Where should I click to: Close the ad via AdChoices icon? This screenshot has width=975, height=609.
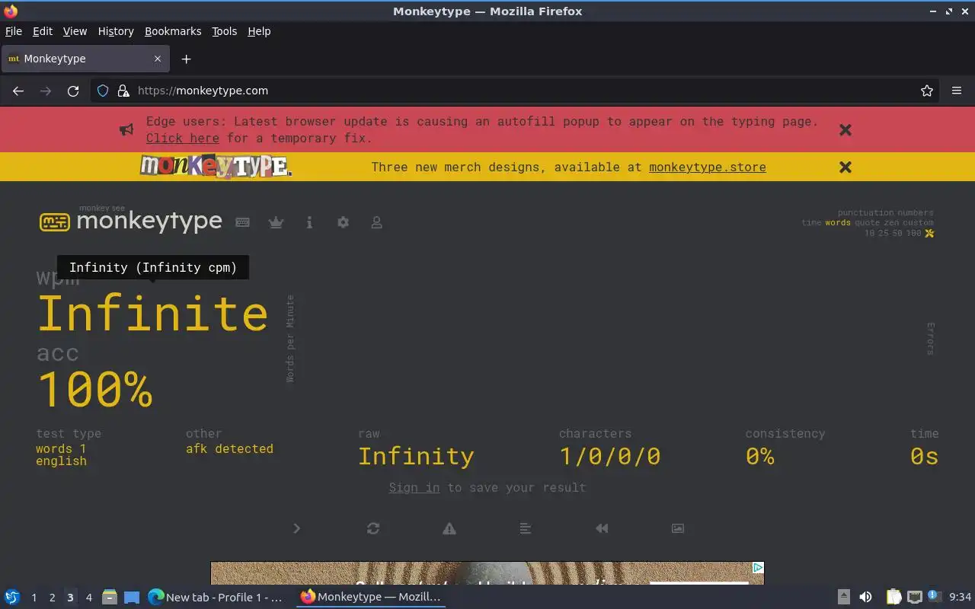tap(758, 568)
